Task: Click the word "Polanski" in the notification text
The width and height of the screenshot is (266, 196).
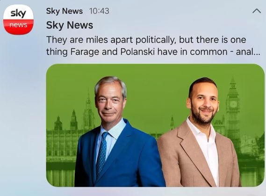Action: click(x=137, y=51)
